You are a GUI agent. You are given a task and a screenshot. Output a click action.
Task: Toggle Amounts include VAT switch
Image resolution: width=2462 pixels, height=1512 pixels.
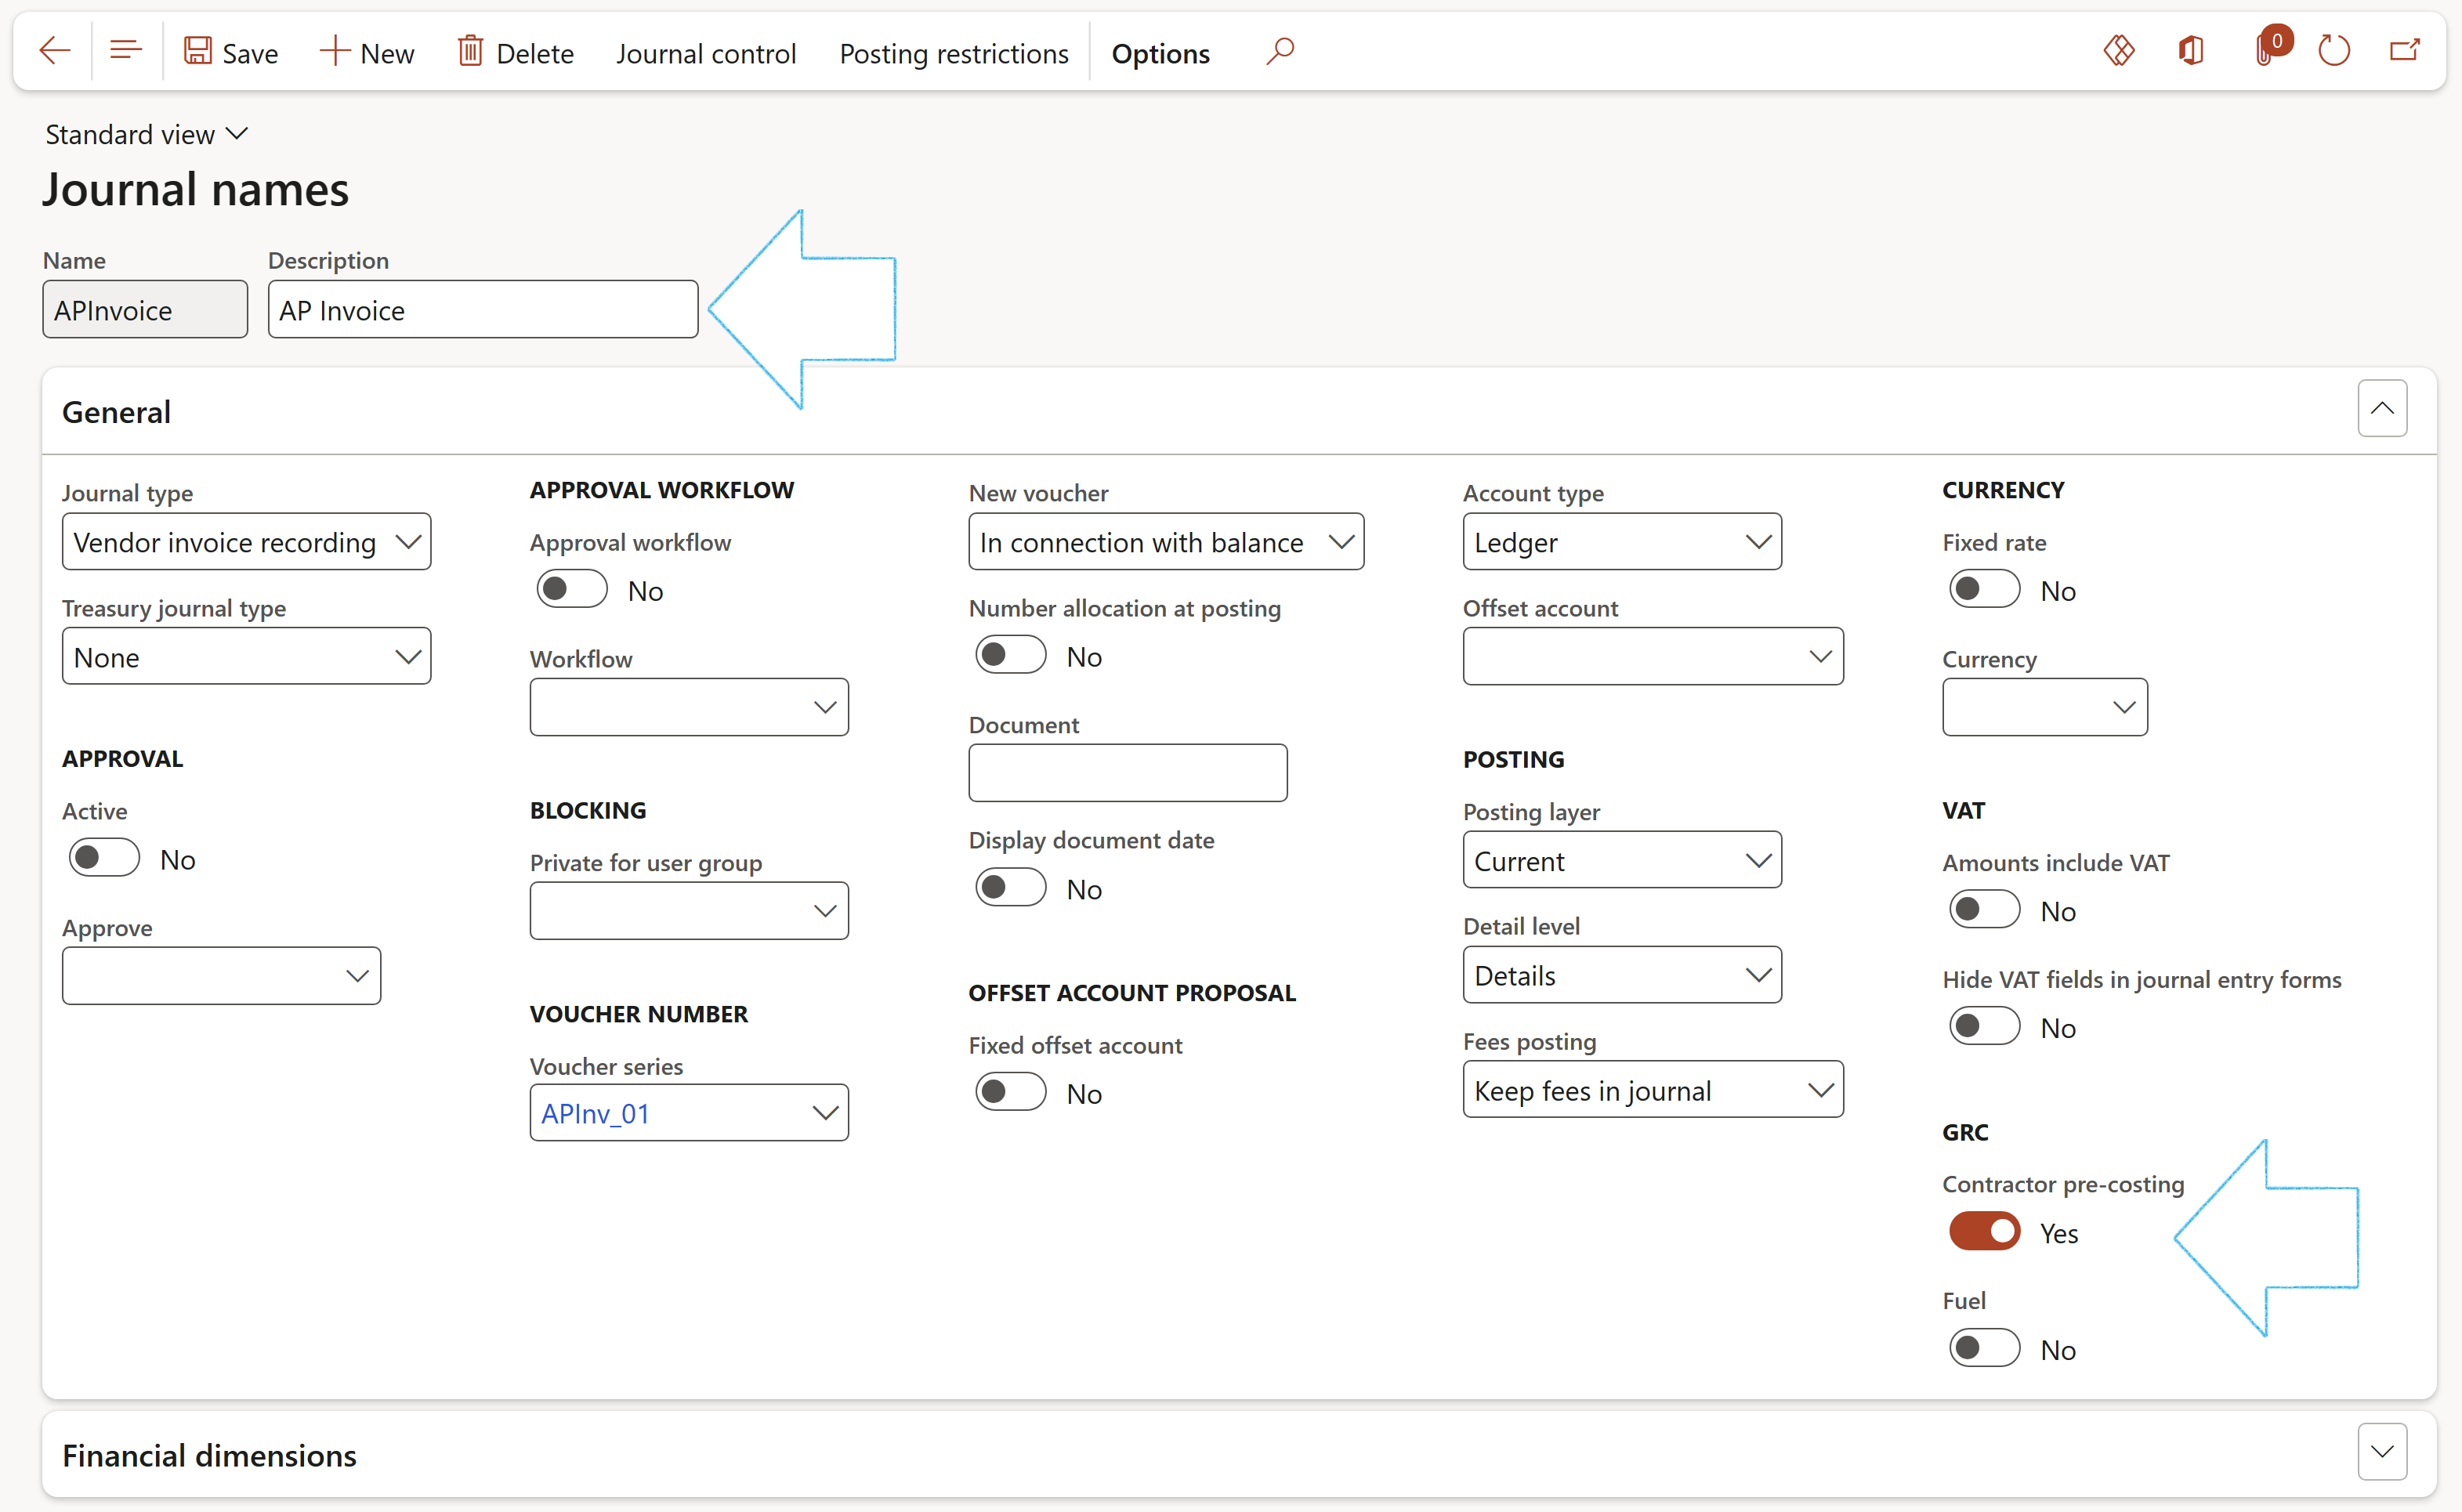(1985, 910)
